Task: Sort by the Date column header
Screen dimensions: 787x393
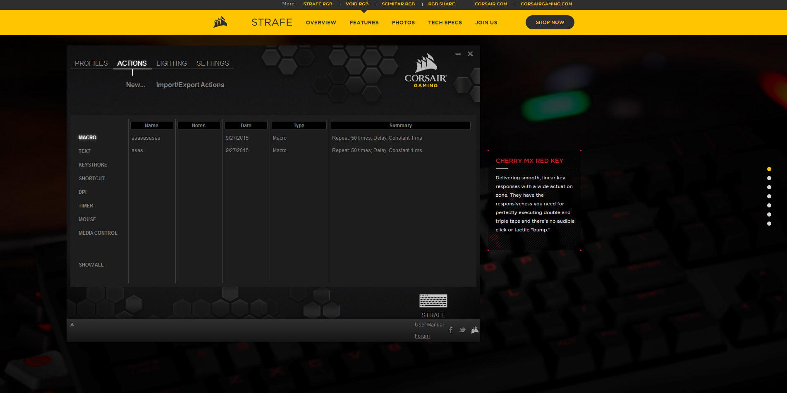Action: (x=246, y=126)
